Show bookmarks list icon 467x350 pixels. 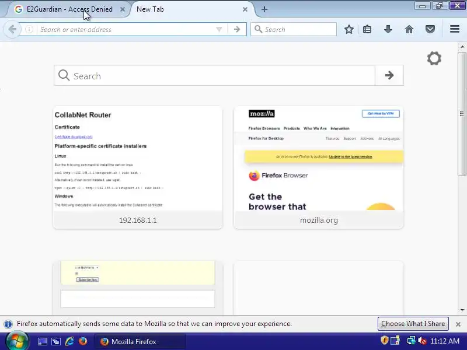(367, 29)
